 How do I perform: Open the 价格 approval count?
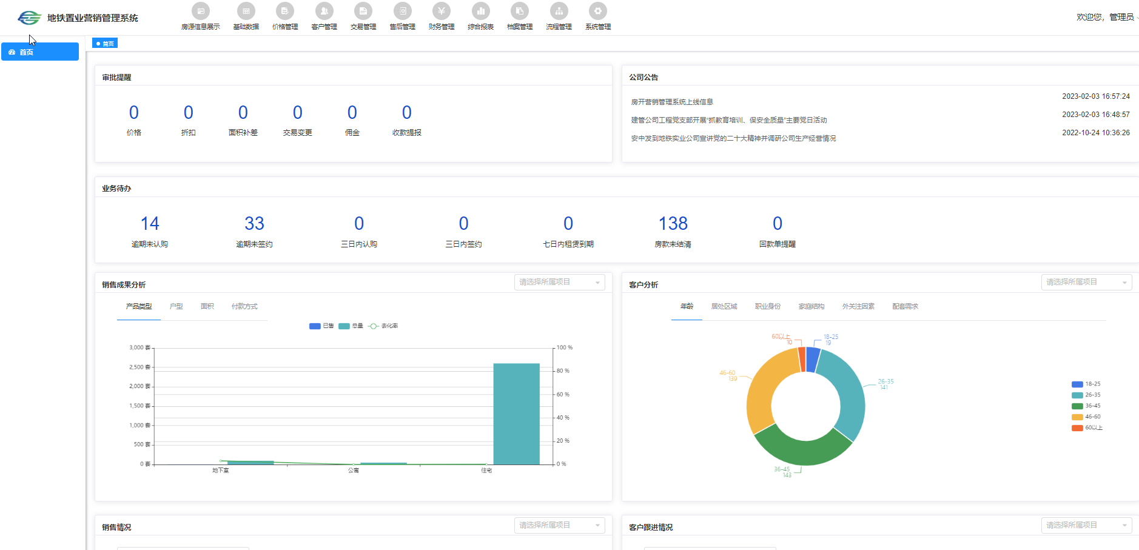click(x=134, y=113)
